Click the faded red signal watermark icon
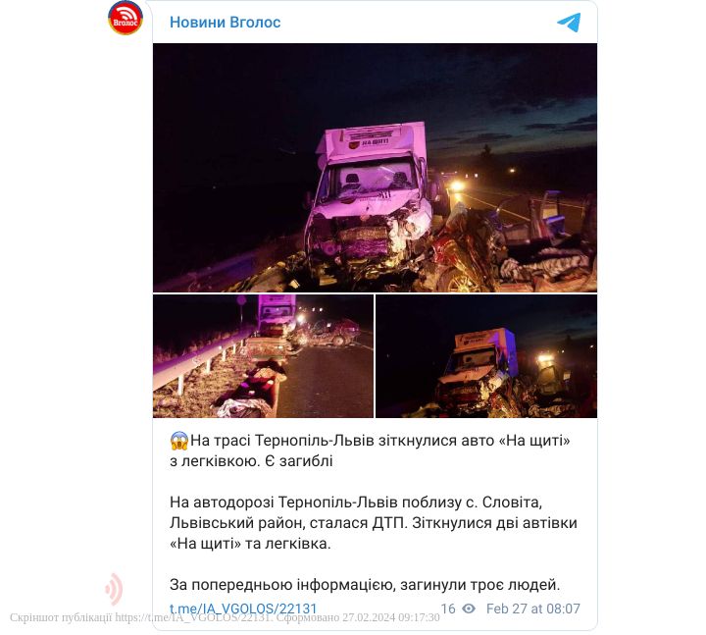This screenshot has height=635, width=706. (114, 589)
